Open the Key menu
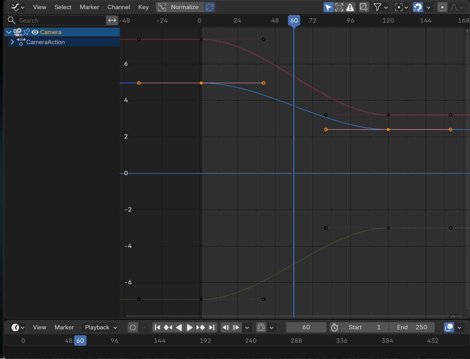Image resolution: width=470 pixels, height=359 pixels. pos(143,7)
